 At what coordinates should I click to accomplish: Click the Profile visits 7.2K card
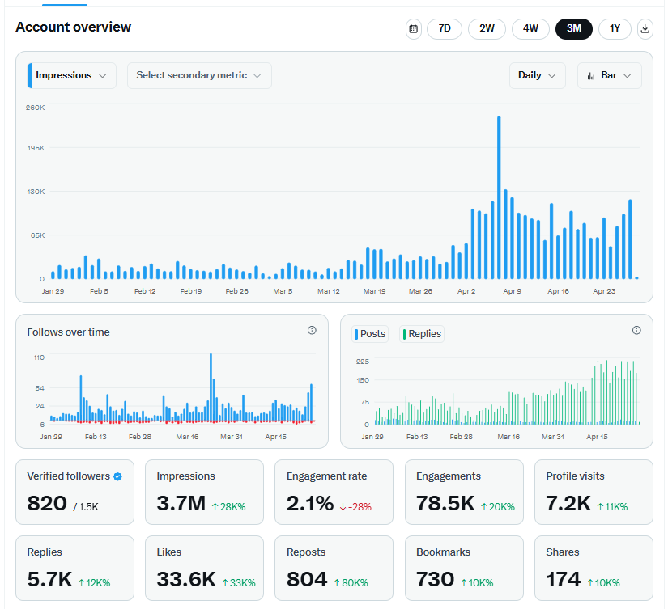[x=594, y=492]
